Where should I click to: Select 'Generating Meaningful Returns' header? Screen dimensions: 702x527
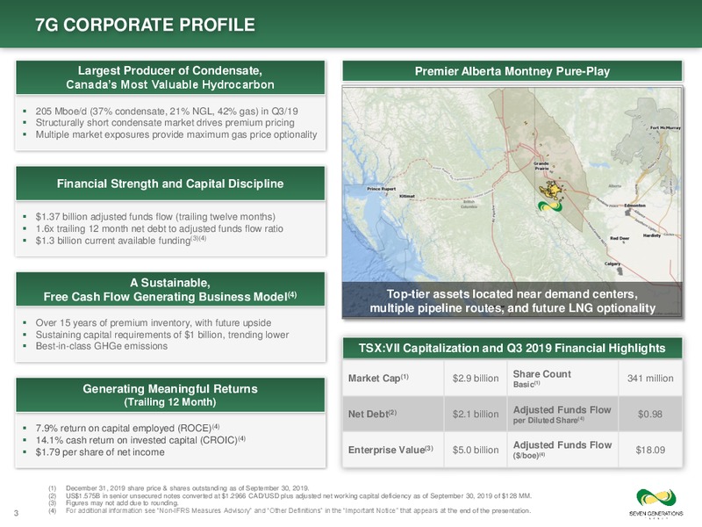coord(170,394)
